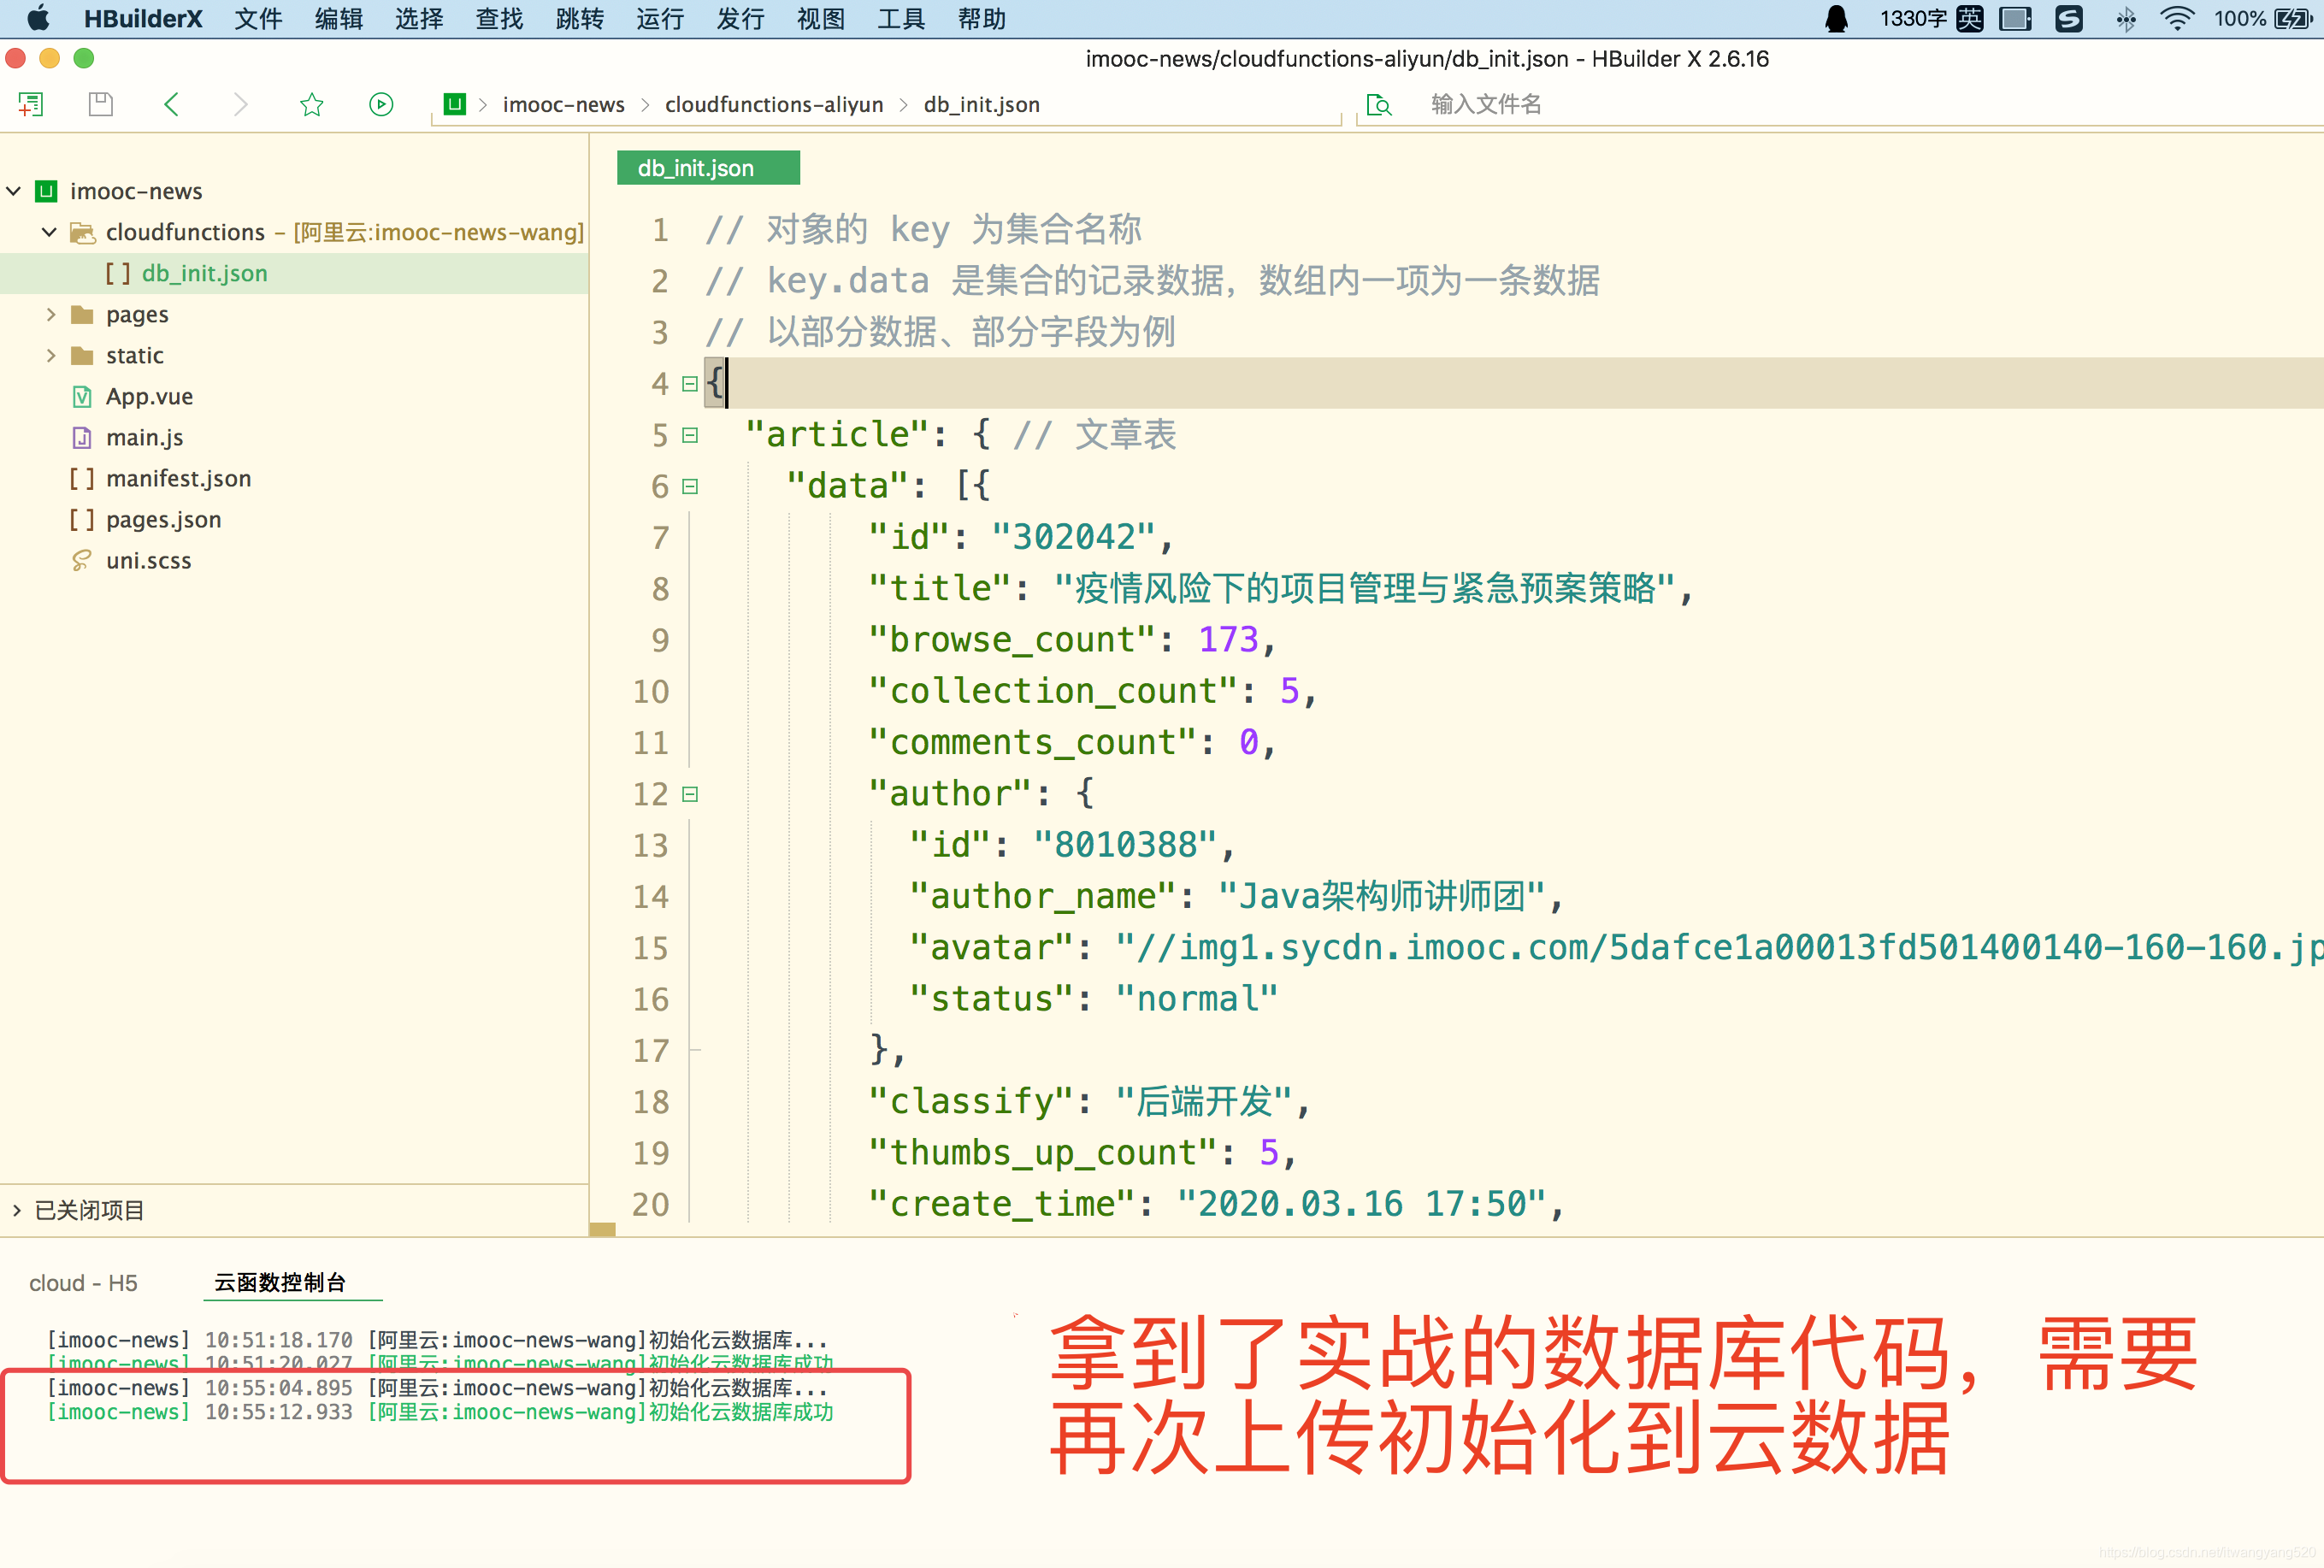Screen dimensions: 2324x1568
Task: Open the 帮助 menu
Action: pyautogui.click(x=982, y=18)
